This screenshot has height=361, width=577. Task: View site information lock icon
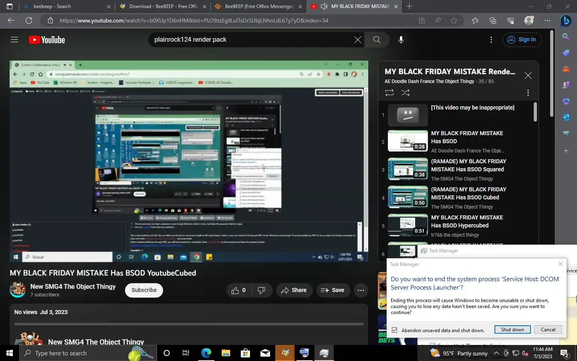point(50,20)
